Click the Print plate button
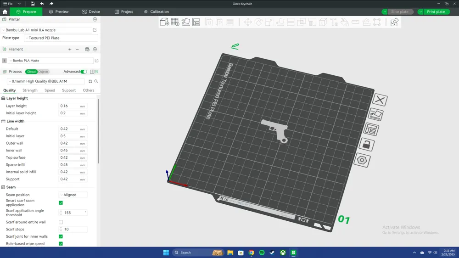 pyautogui.click(x=436, y=12)
